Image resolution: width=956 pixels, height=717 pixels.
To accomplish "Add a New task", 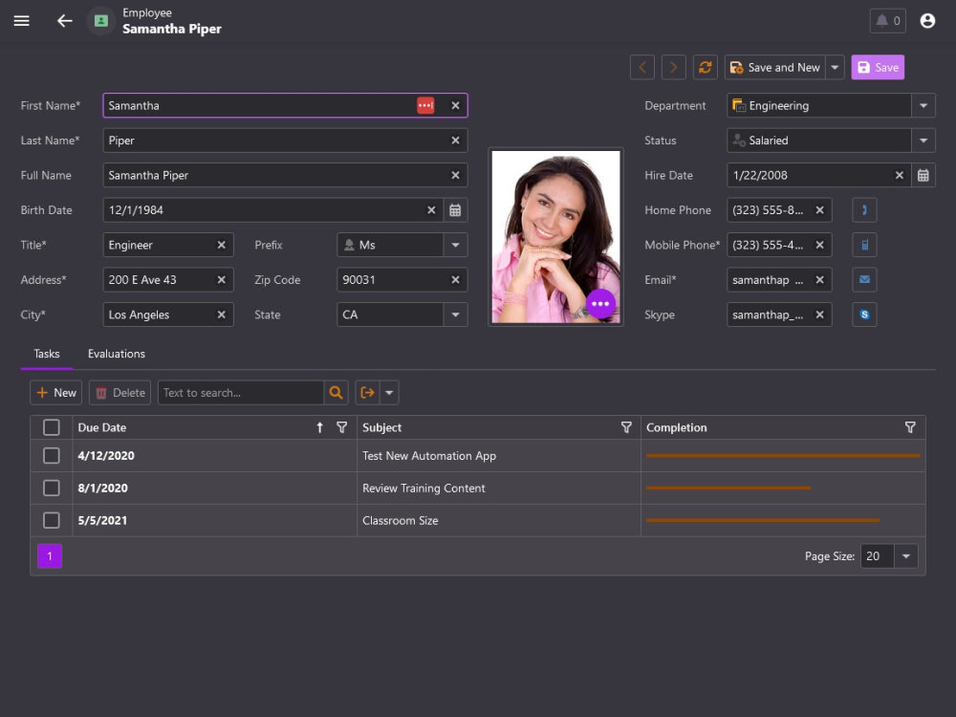I will coord(56,393).
